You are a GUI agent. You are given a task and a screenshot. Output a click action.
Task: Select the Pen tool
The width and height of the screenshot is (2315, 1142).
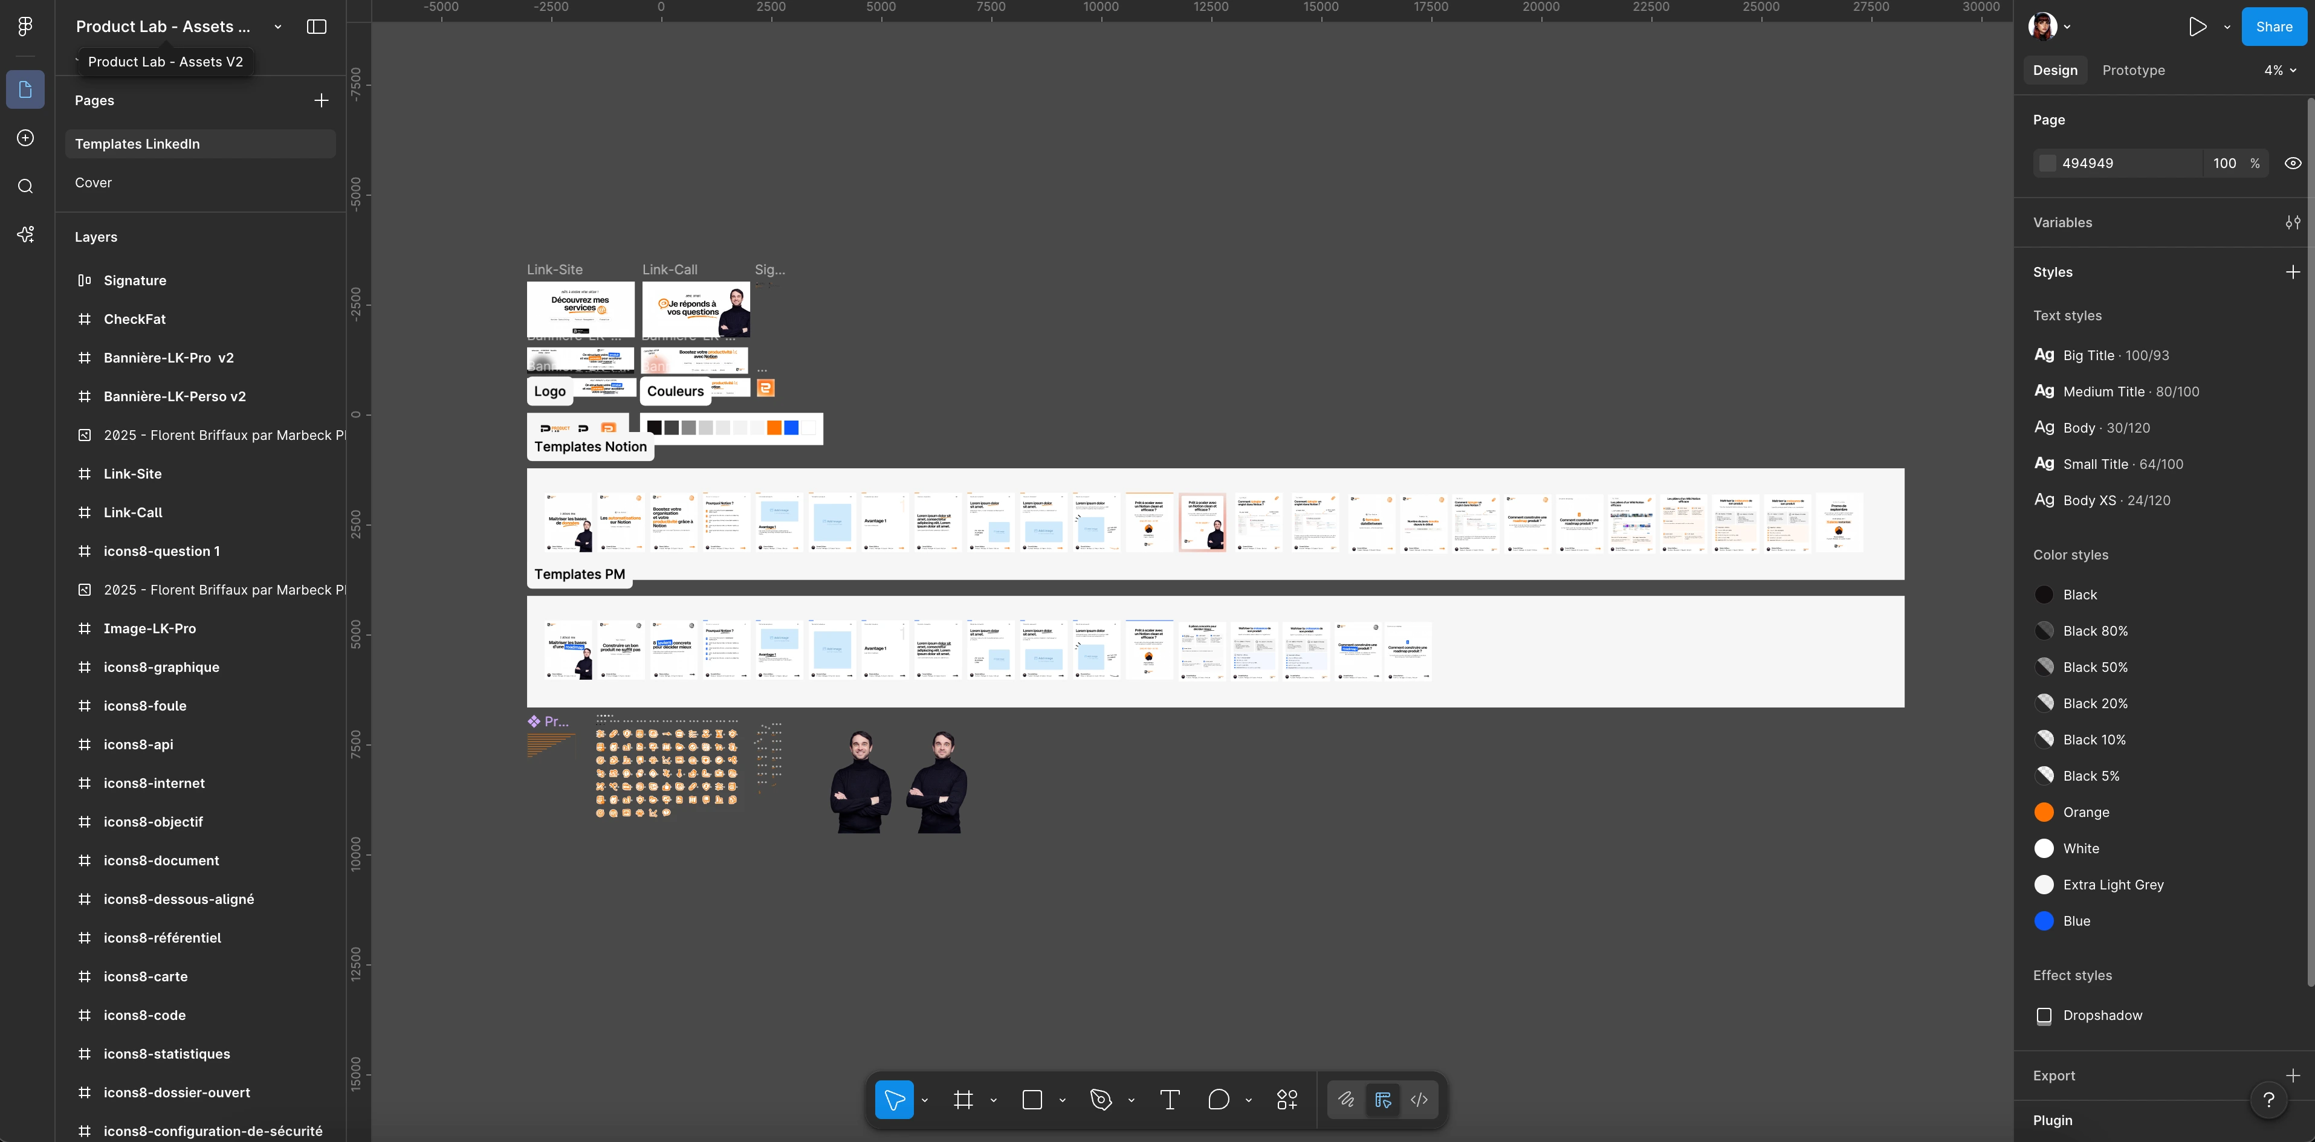(x=1101, y=1100)
